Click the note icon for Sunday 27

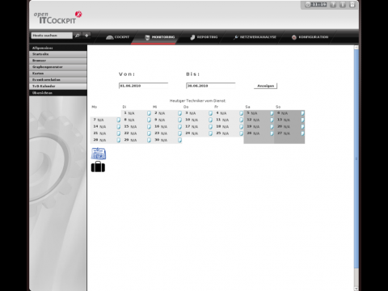[x=302, y=133]
